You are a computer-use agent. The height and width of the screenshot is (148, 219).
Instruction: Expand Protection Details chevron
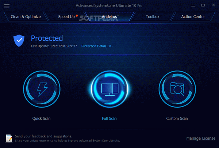pyautogui.click(x=110, y=46)
